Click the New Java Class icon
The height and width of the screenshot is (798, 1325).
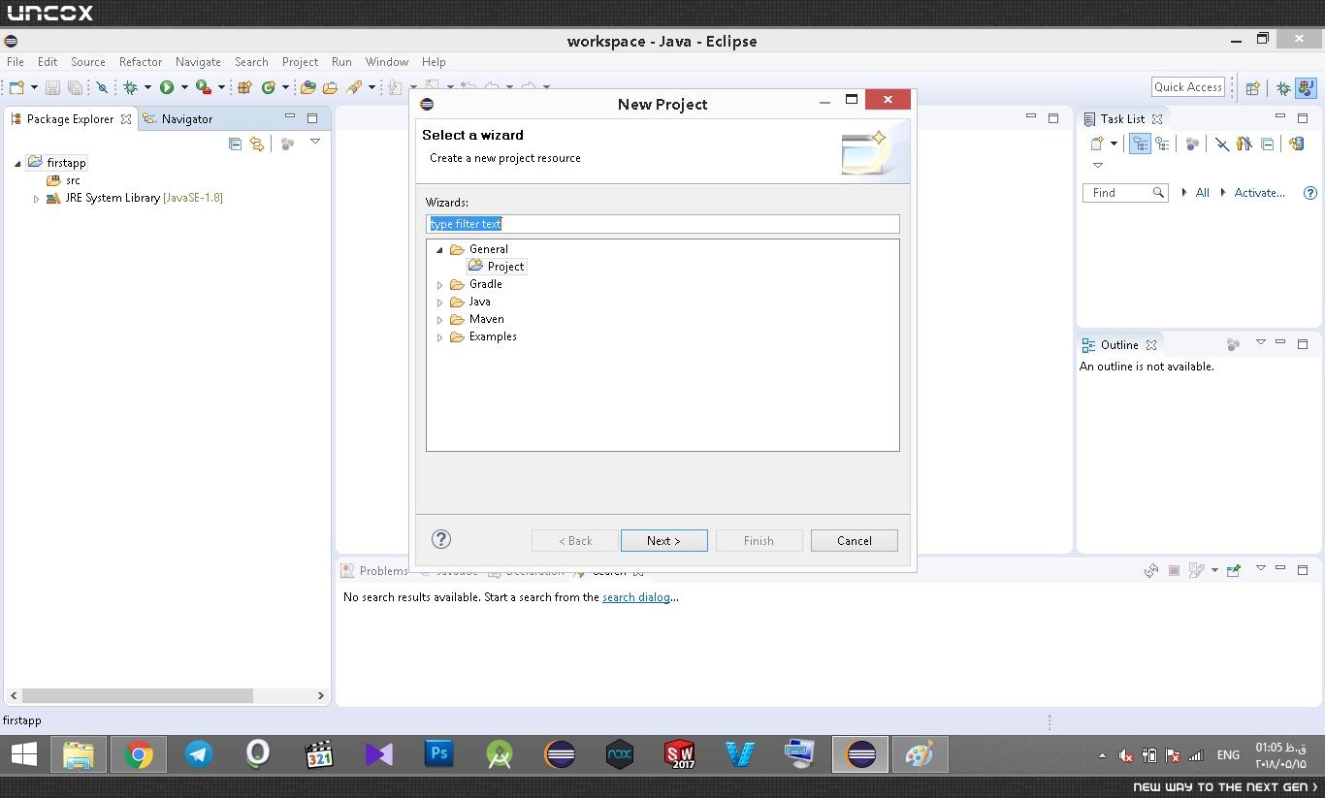(x=269, y=87)
